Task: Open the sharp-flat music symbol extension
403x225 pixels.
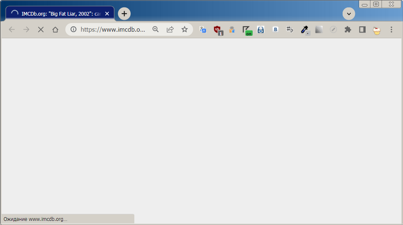Action: 290,30
